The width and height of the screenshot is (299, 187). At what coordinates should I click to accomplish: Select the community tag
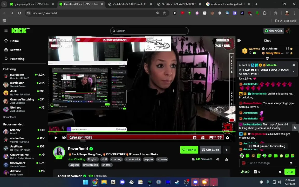tap(133, 159)
